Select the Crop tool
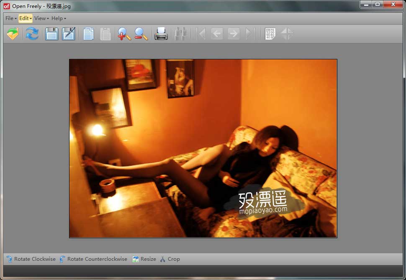Image resolution: width=406 pixels, height=280 pixels. click(x=170, y=259)
